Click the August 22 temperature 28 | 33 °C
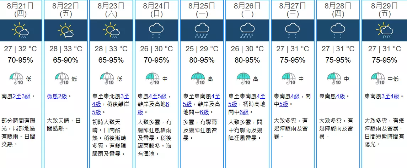Viewport: 407px width, 168px height. tap(66, 49)
